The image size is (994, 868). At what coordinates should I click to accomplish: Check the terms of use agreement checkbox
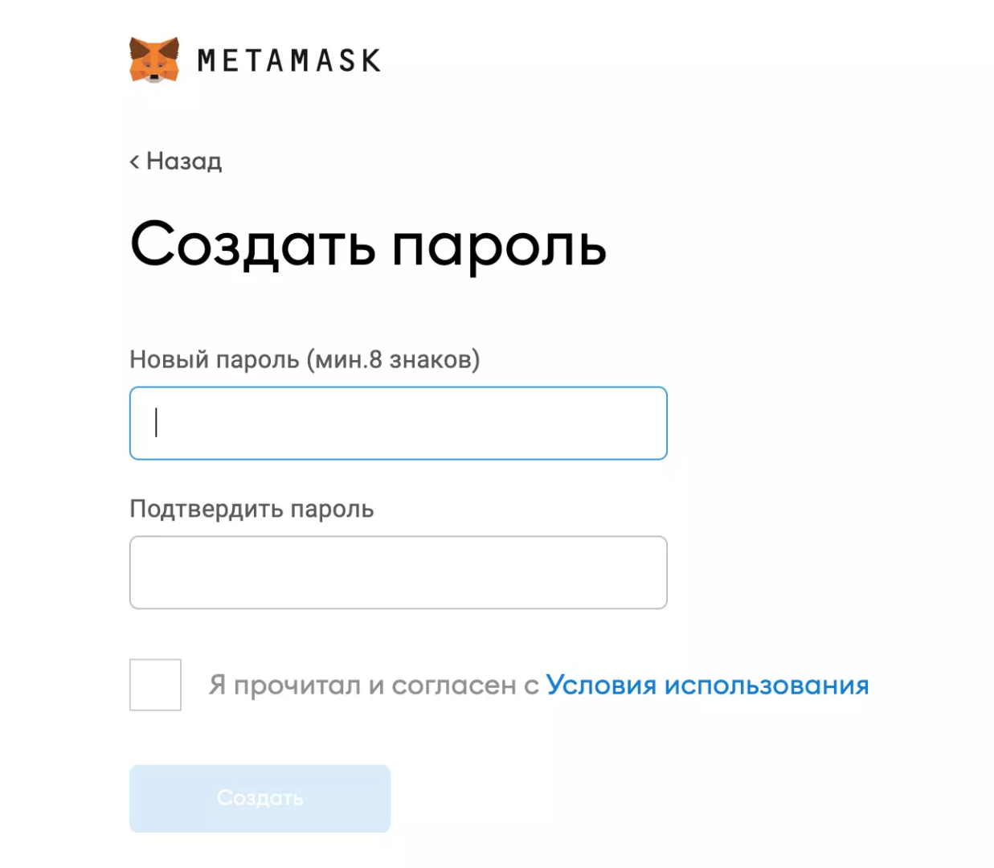click(155, 685)
